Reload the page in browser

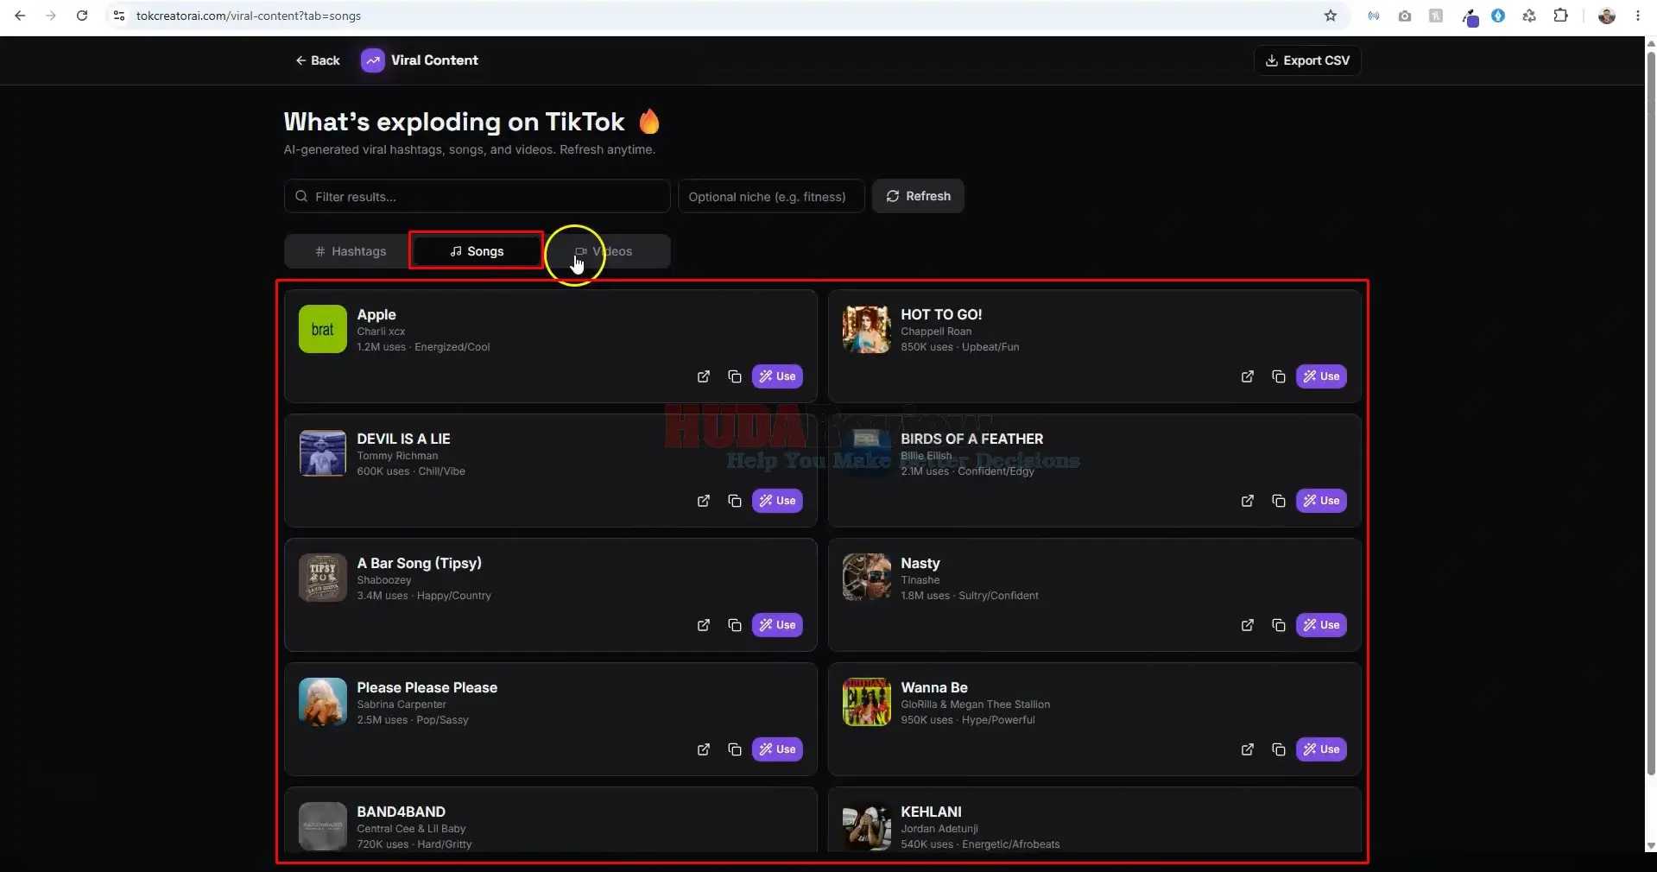(x=82, y=16)
